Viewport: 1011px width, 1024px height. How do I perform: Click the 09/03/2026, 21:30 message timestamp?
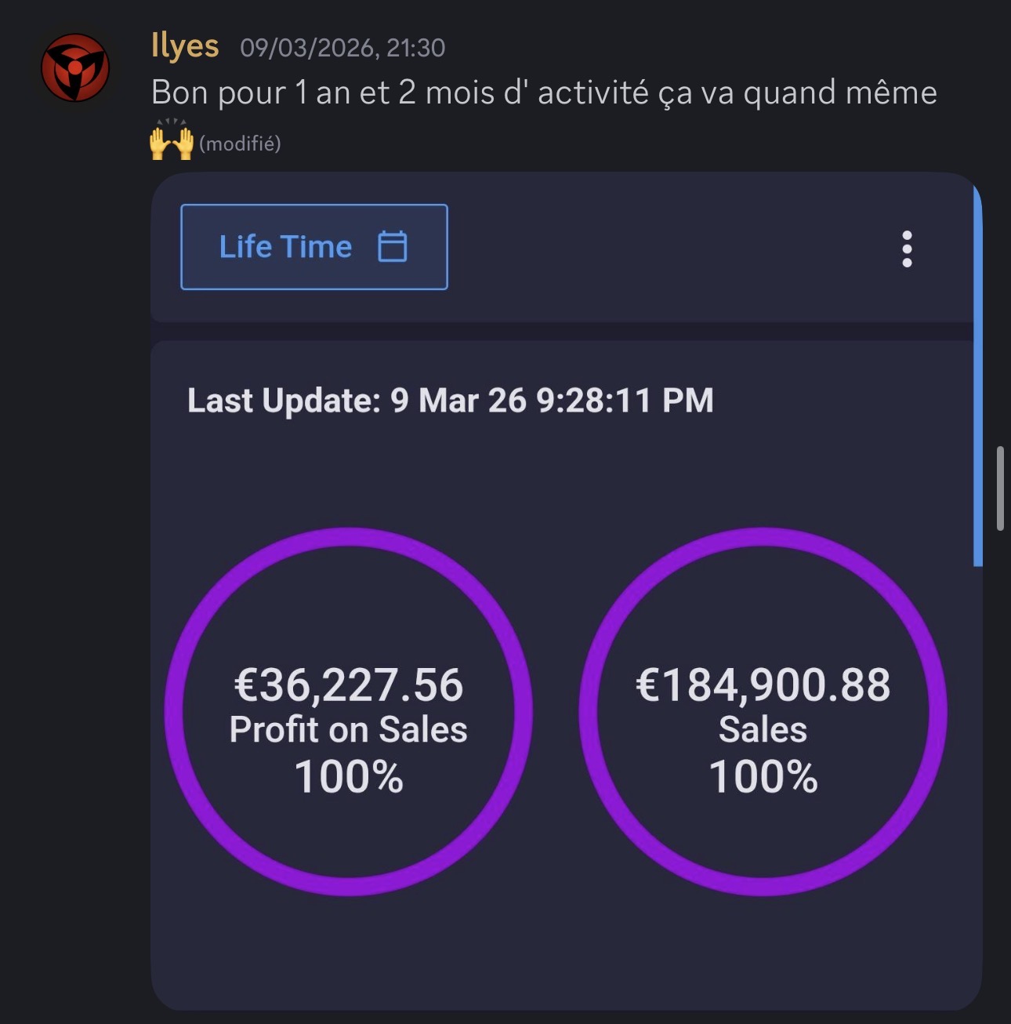(342, 48)
